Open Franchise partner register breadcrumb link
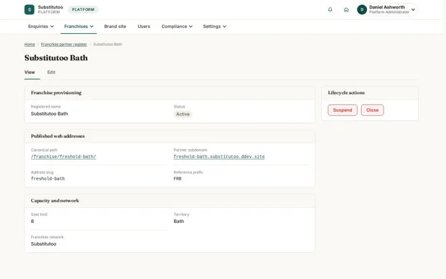Image resolution: width=446 pixels, height=279 pixels. point(64,45)
